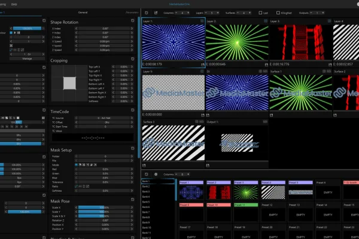The width and height of the screenshot is (359, 239).
Task: Reset the Mask Setup section
Action: (133, 149)
